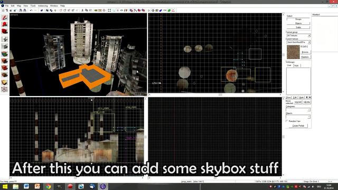Click the VisGroups Show button
The height and width of the screenshot is (190, 338).
pyautogui.click(x=289, y=97)
